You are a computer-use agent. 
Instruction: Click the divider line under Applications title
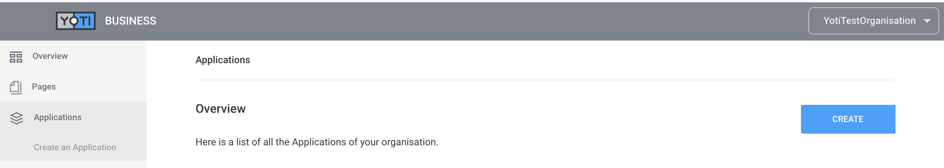[x=545, y=80]
